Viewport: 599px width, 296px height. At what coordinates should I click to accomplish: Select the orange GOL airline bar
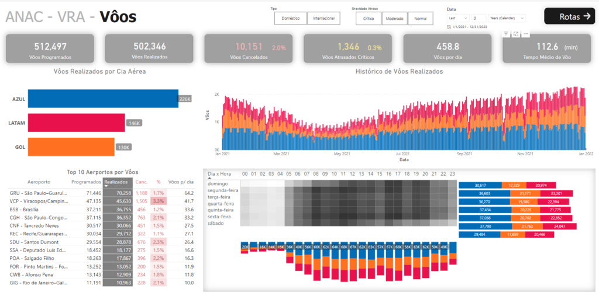pos(71,147)
